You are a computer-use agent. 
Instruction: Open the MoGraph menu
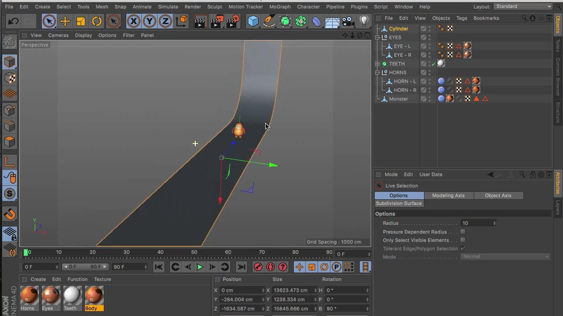click(x=279, y=7)
